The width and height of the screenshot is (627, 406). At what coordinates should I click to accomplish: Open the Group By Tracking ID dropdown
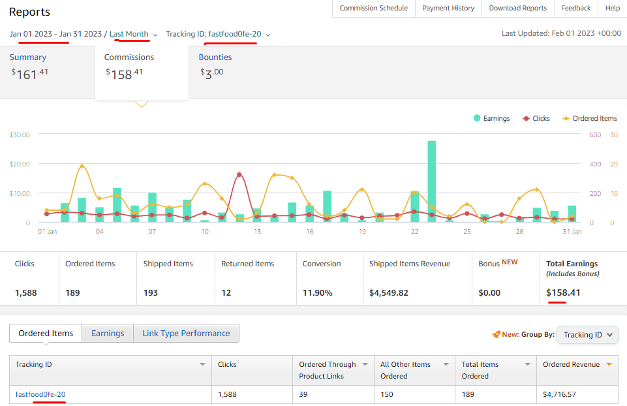pos(587,335)
